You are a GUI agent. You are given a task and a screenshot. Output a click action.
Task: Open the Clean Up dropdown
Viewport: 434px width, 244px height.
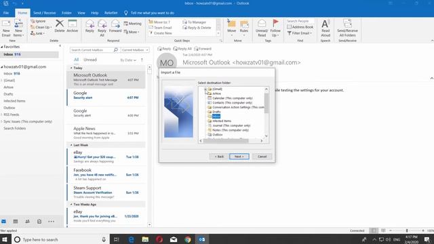point(41,27)
